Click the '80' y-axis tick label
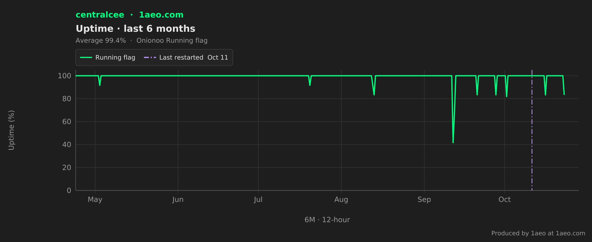This screenshot has height=242, width=592. [x=67, y=99]
